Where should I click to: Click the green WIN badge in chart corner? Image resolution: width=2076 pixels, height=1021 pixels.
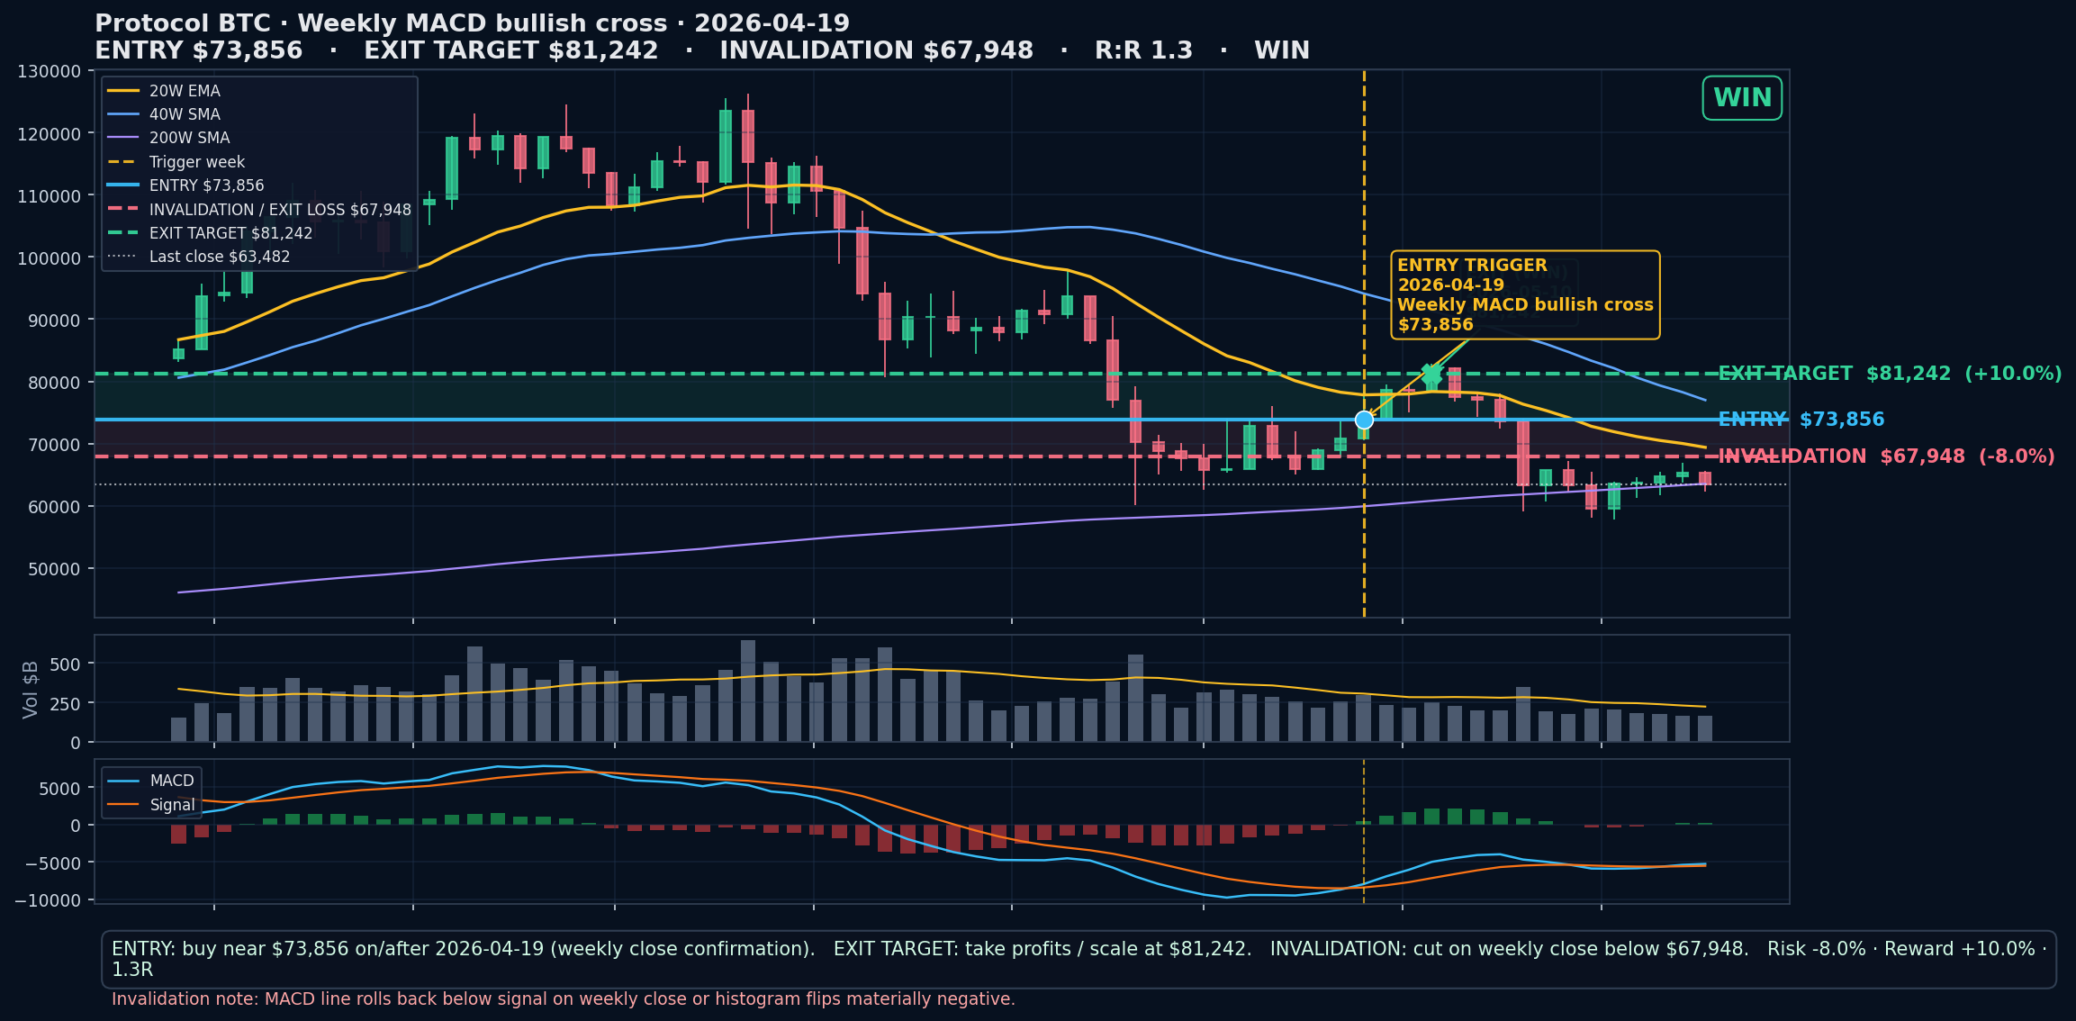1742,98
